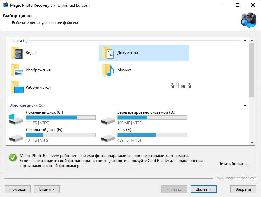Click the scrollbar up arrow
Screen dimensions: 261x197
(252, 40)
